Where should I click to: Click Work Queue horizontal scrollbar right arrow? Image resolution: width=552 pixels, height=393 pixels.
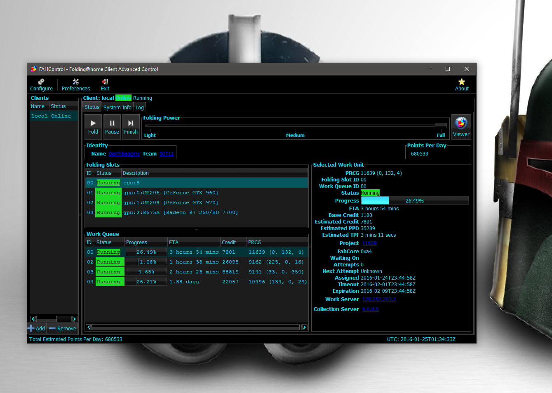click(304, 327)
